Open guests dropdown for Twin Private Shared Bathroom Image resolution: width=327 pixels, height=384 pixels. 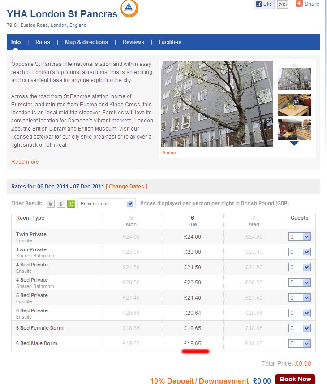click(x=300, y=252)
